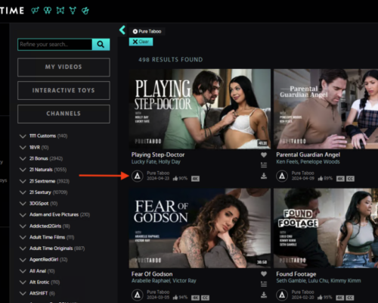Click the Refine your search field
The width and height of the screenshot is (378, 303).
[55, 45]
